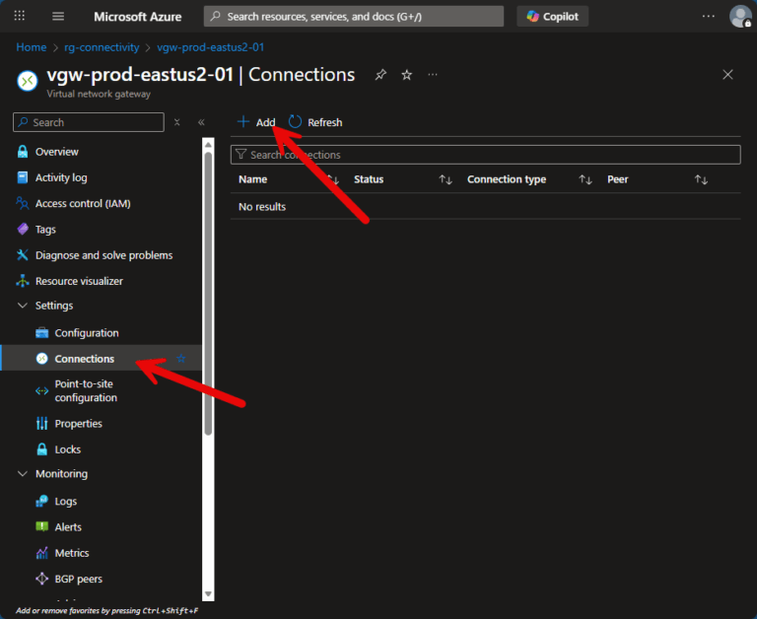
Task: Add gateway to favorites with title star
Action: click(407, 75)
